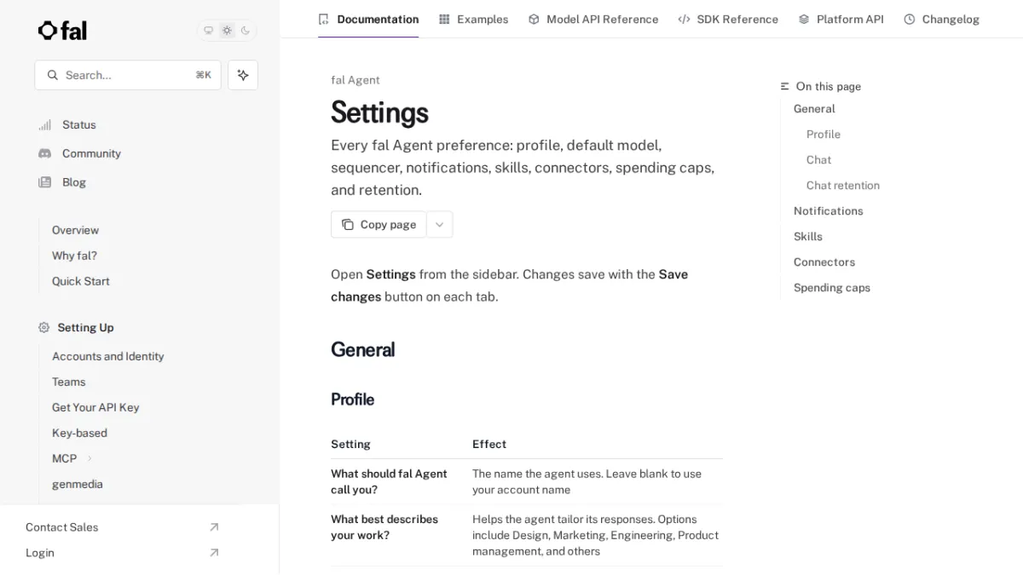Open Platform API tab
This screenshot has height=575, width=1023.
coord(841,19)
